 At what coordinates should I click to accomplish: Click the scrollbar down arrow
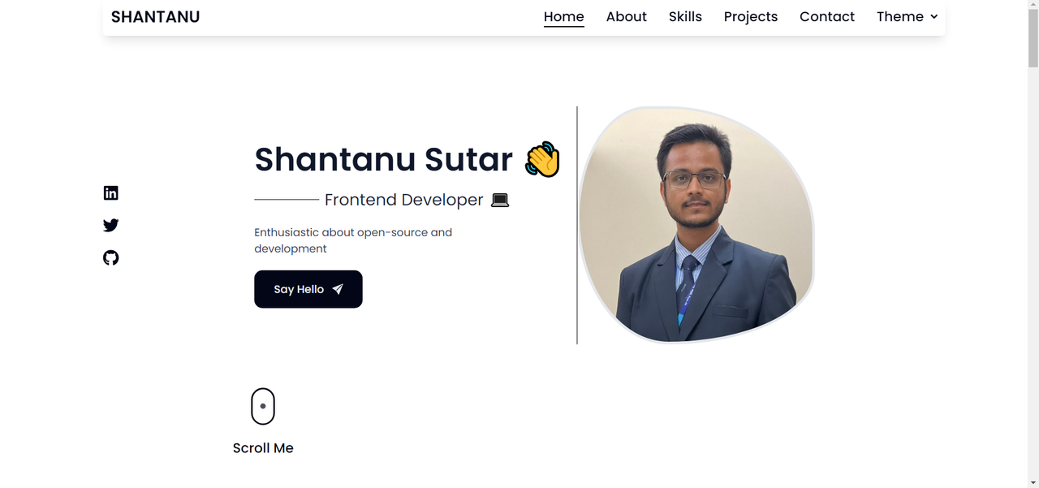[x=1033, y=482]
